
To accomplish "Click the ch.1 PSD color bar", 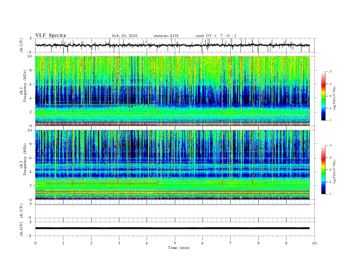I will pyautogui.click(x=324, y=96).
